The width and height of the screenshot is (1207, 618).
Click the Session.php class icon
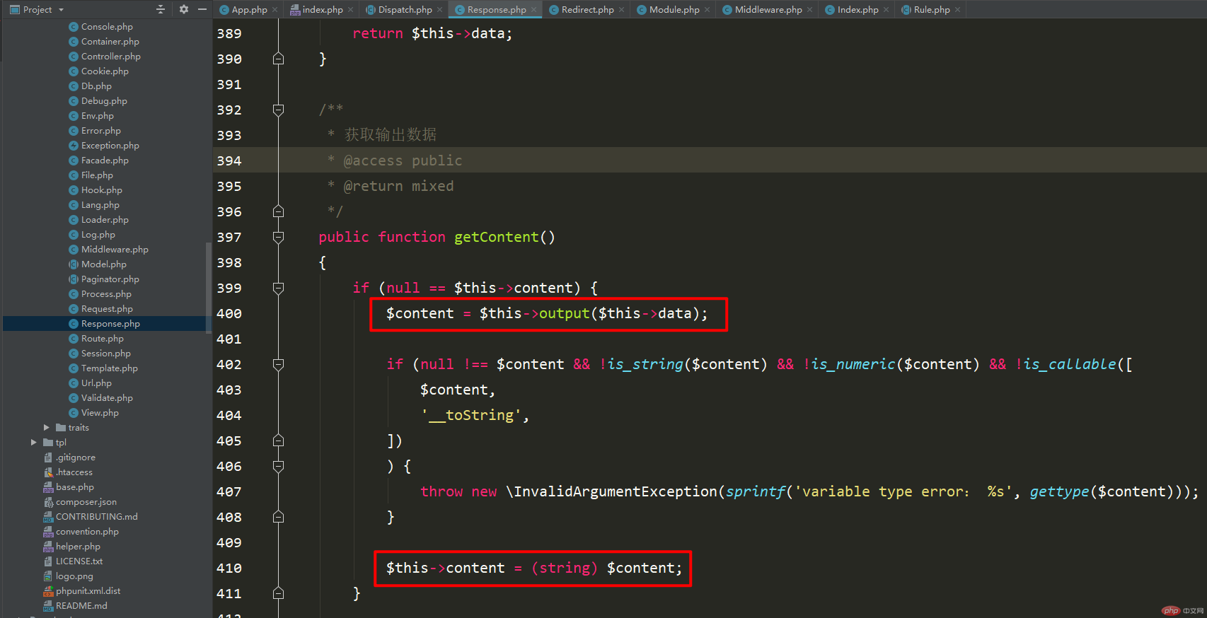tap(74, 354)
